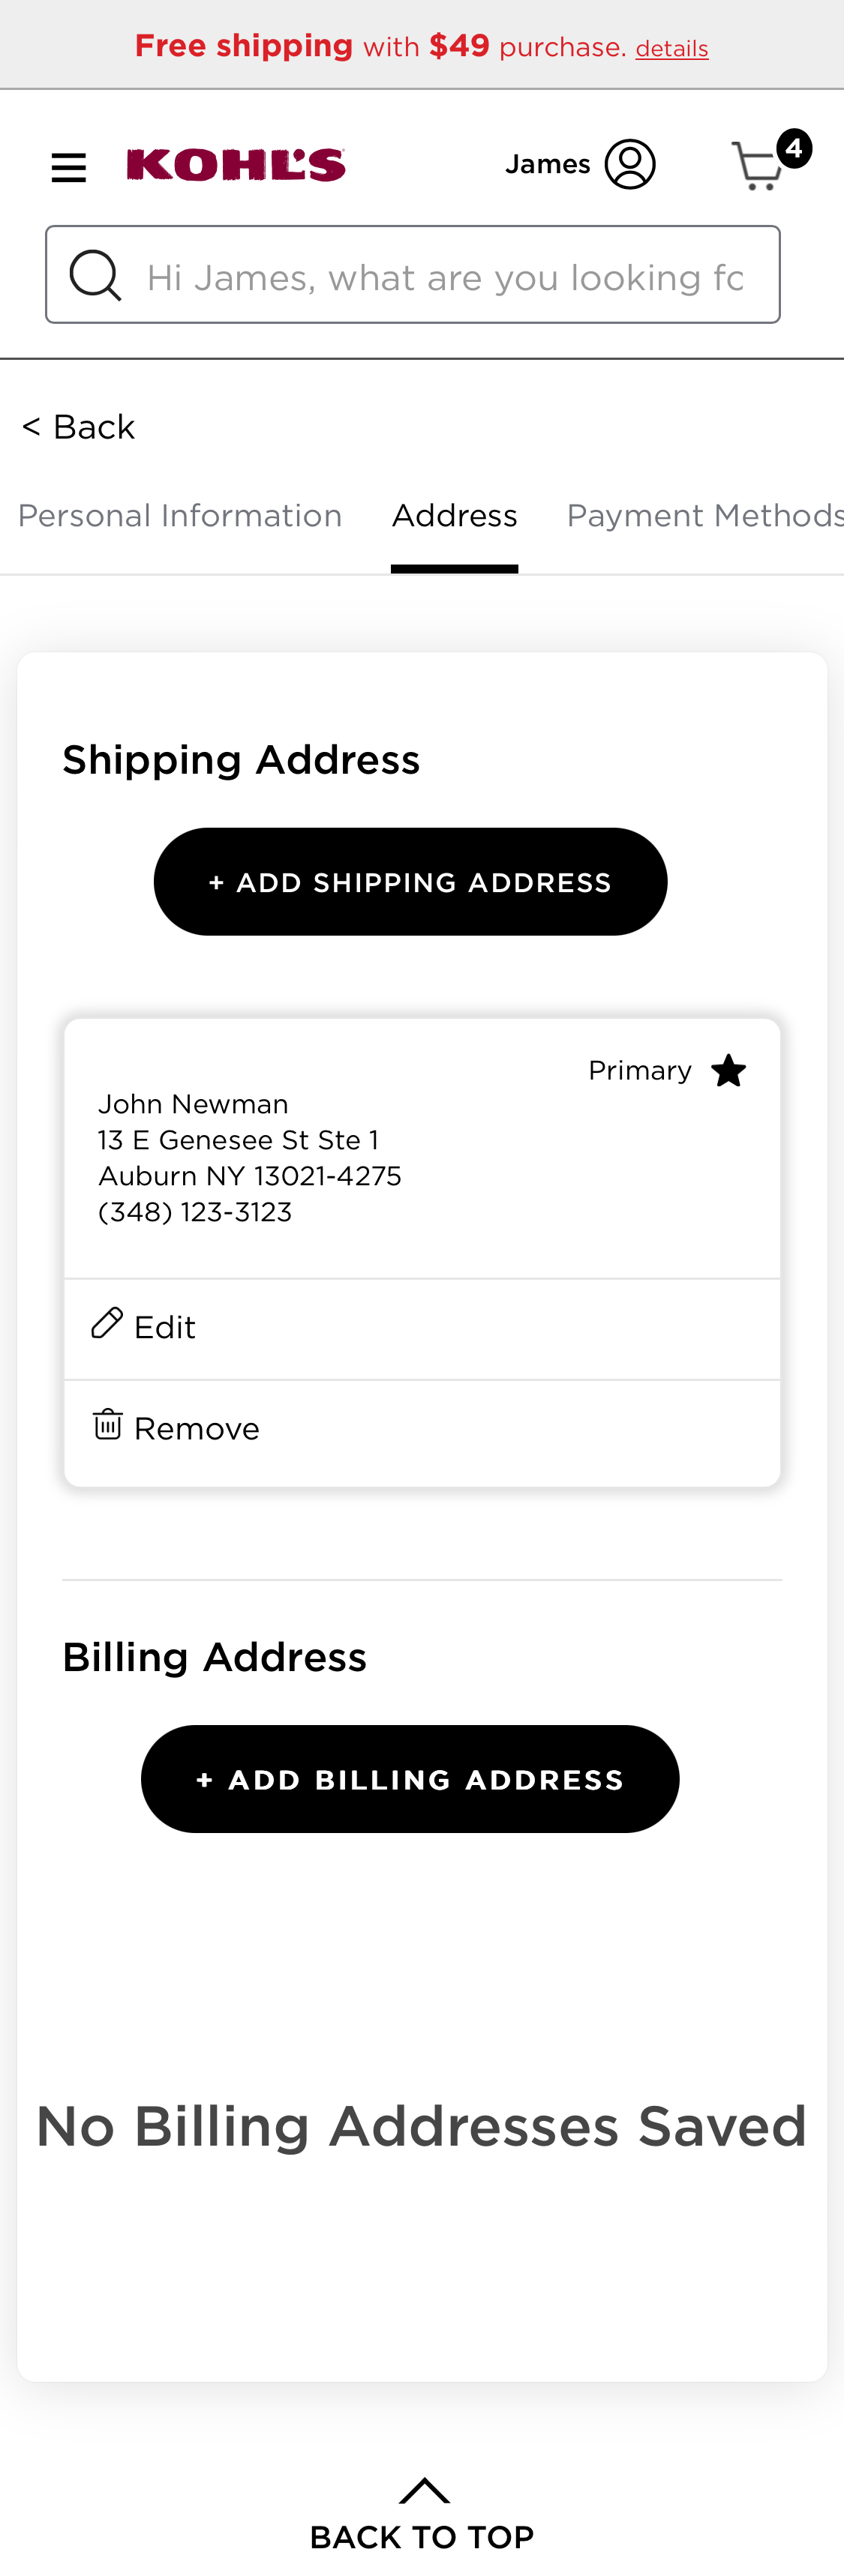
Task: Select the Edit pencil icon
Action: (x=107, y=1323)
